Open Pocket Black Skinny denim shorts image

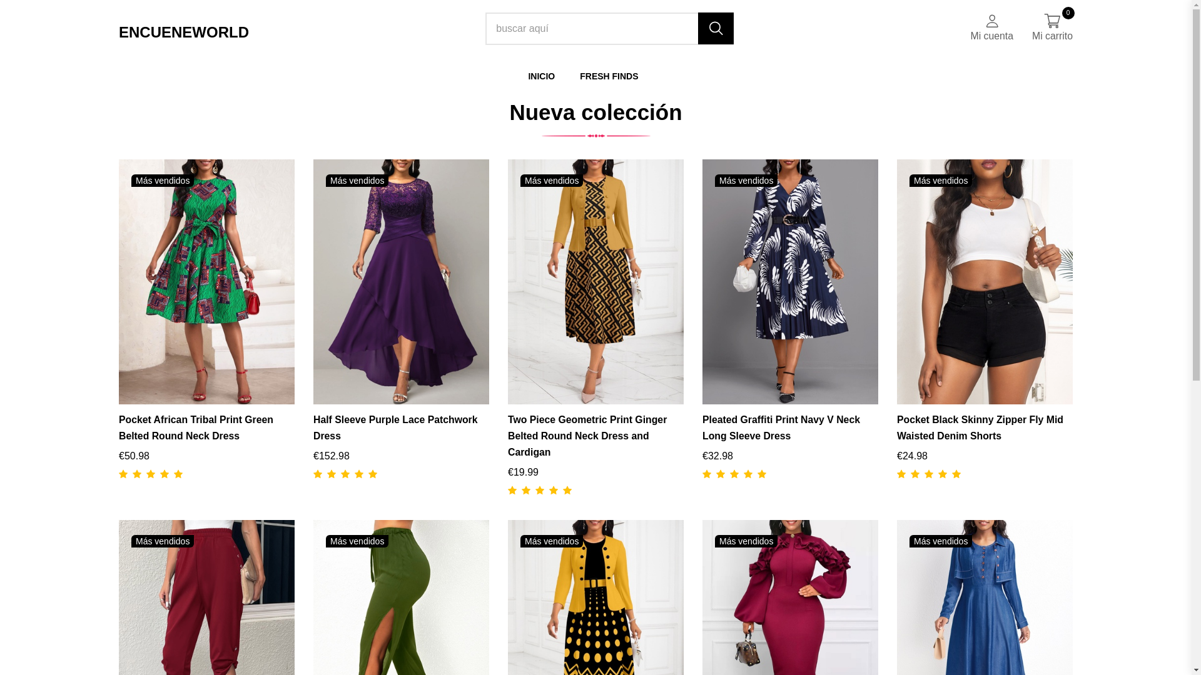[985, 282]
